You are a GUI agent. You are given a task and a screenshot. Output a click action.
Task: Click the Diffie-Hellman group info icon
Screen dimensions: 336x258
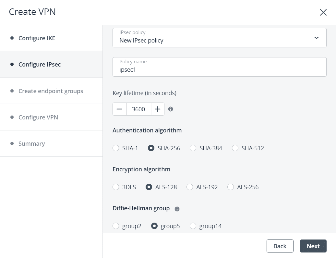click(177, 209)
